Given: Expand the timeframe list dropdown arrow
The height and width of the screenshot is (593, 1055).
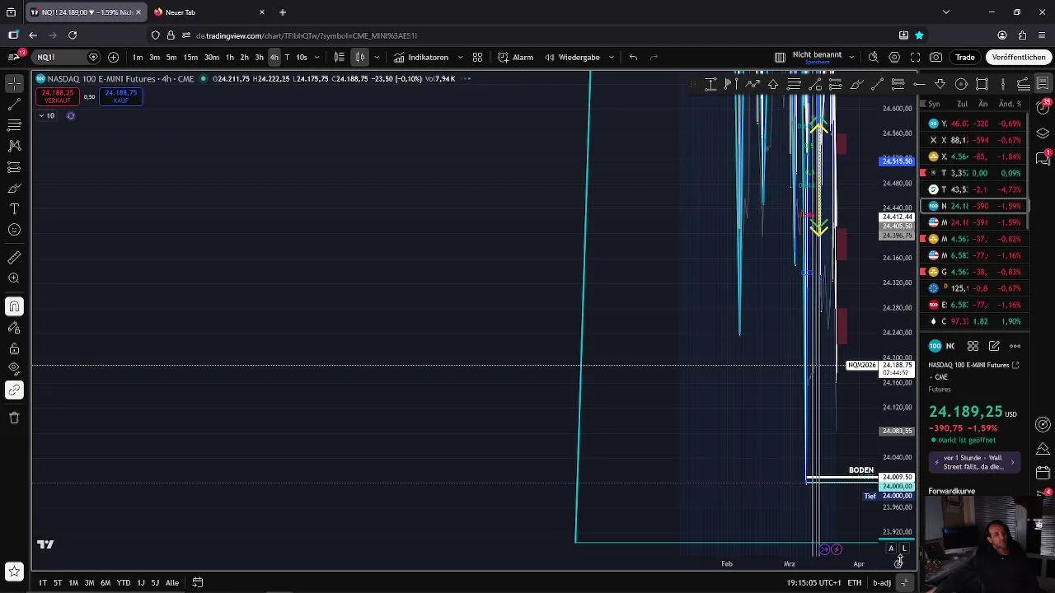Looking at the screenshot, I should click(x=317, y=57).
